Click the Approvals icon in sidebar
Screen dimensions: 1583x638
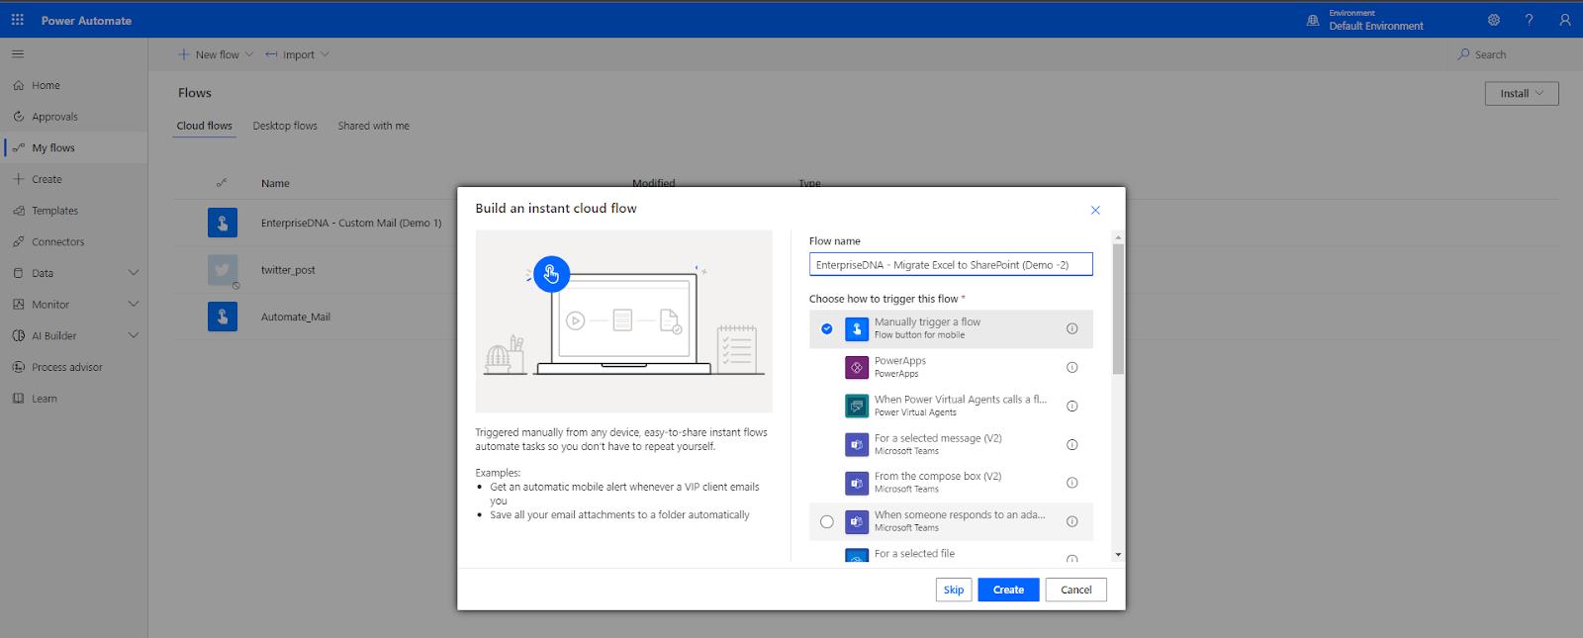18,117
